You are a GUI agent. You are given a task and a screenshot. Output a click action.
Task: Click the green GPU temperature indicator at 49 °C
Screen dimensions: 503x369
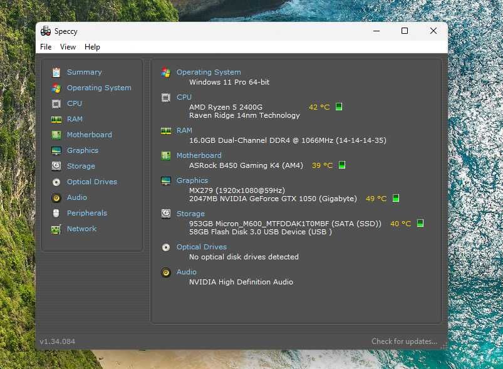pyautogui.click(x=396, y=199)
